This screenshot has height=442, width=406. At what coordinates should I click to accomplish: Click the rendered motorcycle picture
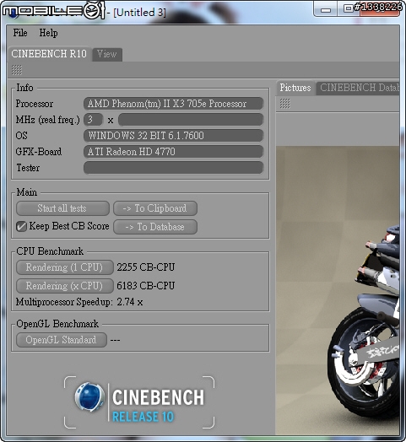338,290
